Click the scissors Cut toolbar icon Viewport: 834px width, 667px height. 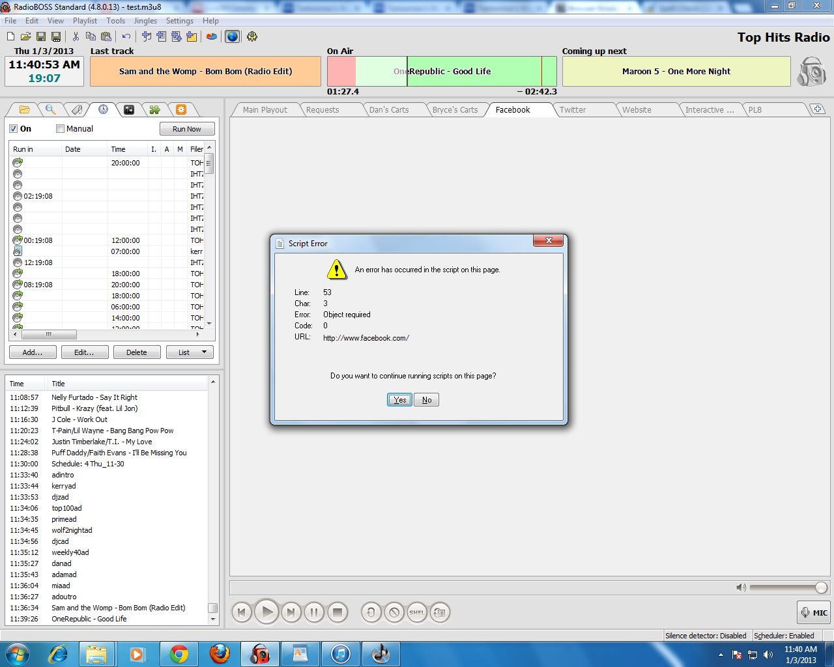76,36
